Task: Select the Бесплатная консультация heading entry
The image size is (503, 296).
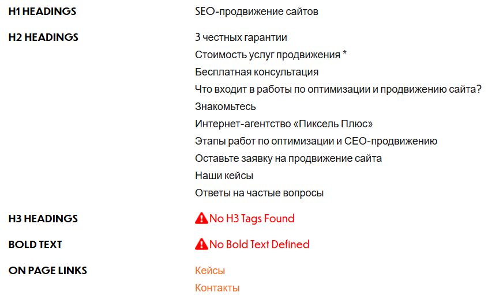Action: [x=257, y=72]
